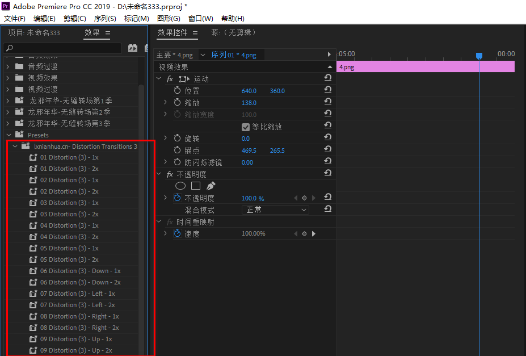
Task: Select the ellipse mask tool
Action: click(180, 186)
